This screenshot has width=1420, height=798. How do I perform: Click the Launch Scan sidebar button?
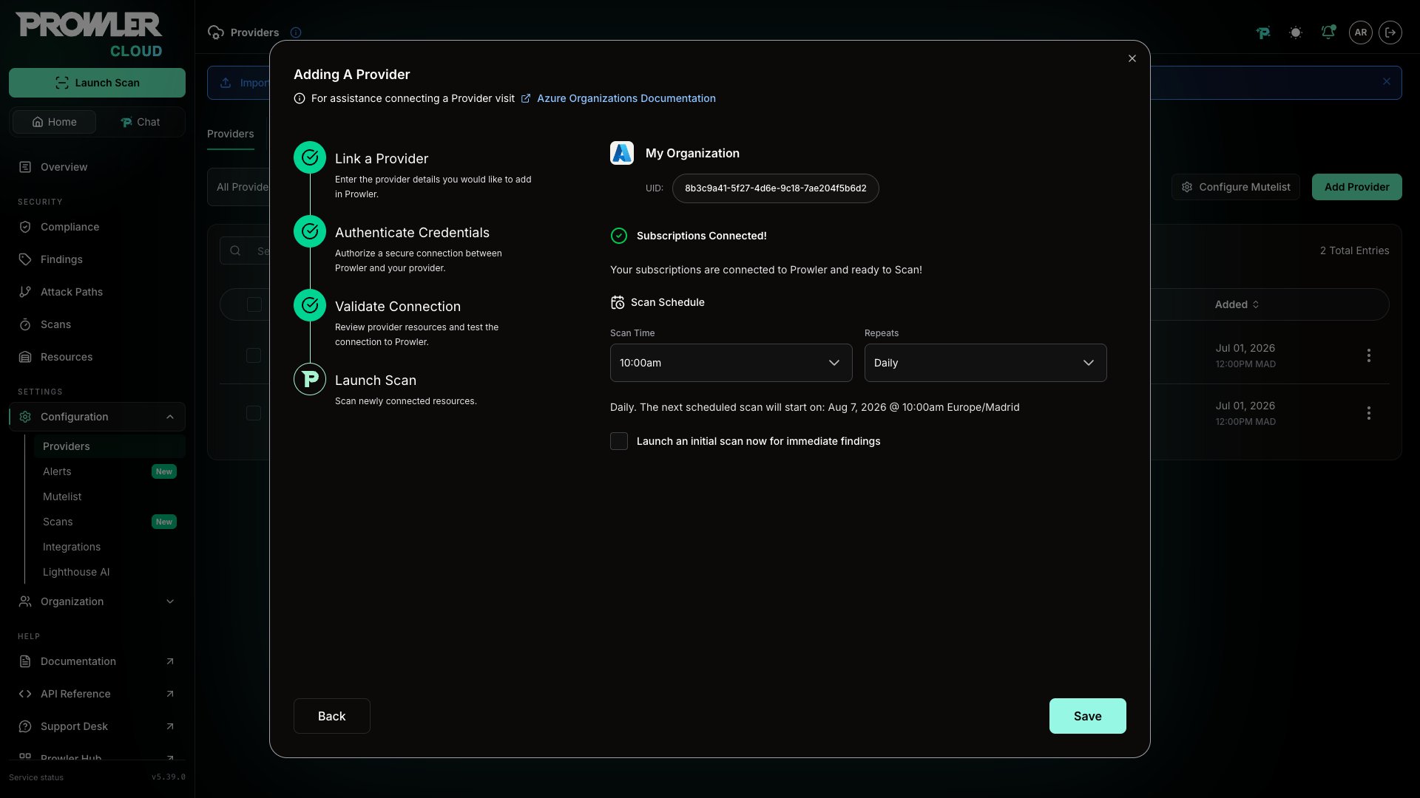pyautogui.click(x=97, y=83)
